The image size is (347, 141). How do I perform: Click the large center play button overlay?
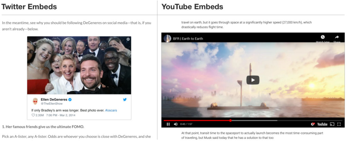(x=253, y=80)
